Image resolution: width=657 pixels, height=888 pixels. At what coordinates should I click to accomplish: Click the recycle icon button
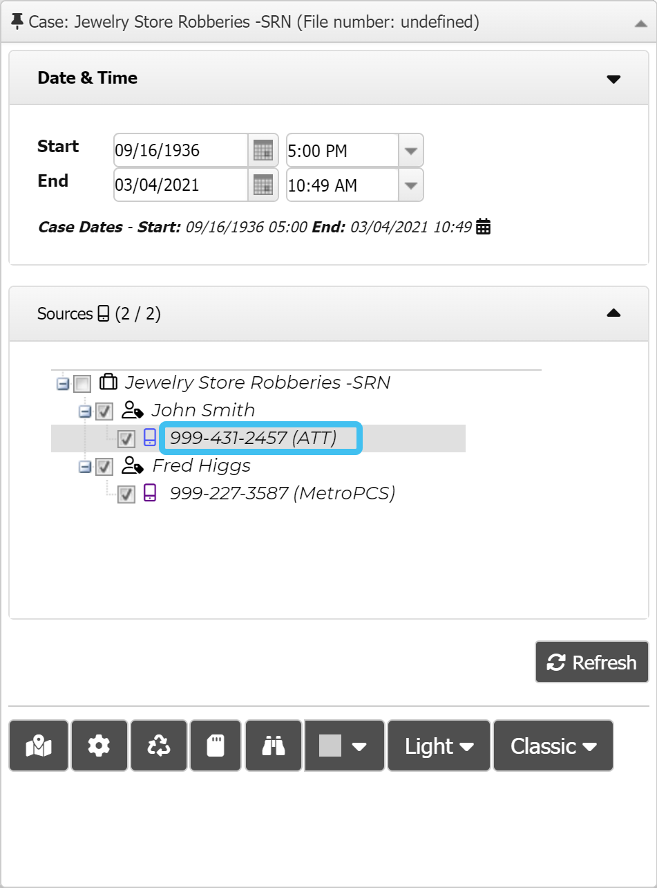pos(159,746)
